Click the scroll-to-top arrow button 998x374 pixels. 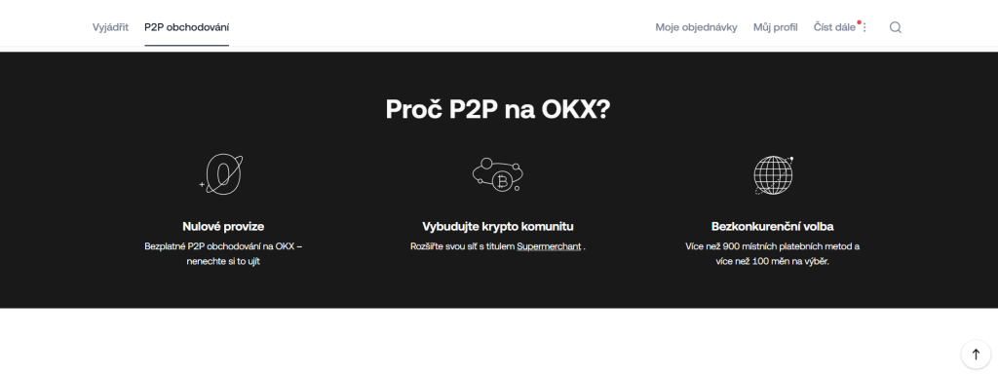tap(976, 355)
